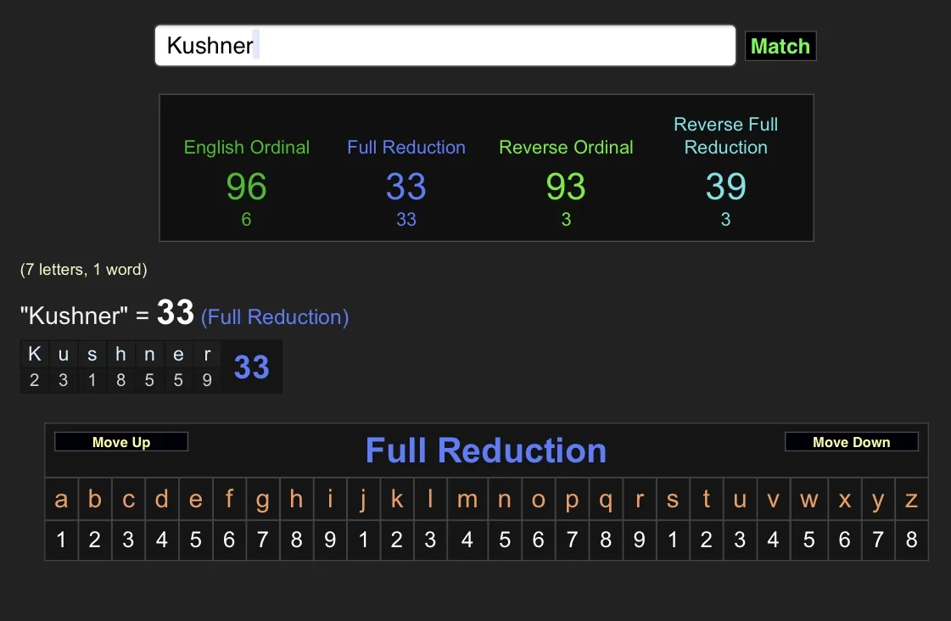Click the letter w in the cipher chart
This screenshot has height=621, width=951.
[809, 499]
